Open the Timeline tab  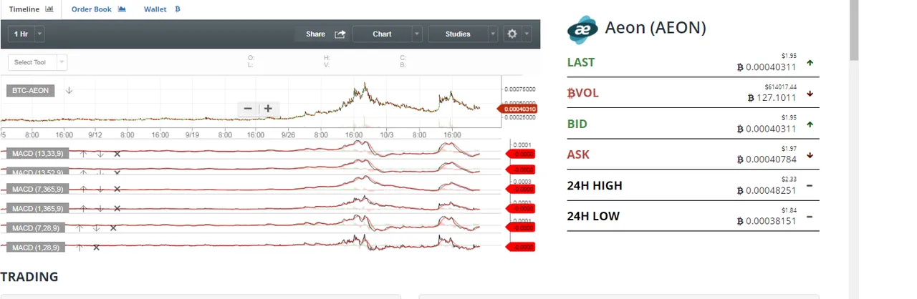point(31,9)
